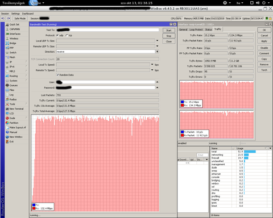The height and width of the screenshot is (218, 273).
Task: Open the Mesh menu entry
Action: point(13,57)
